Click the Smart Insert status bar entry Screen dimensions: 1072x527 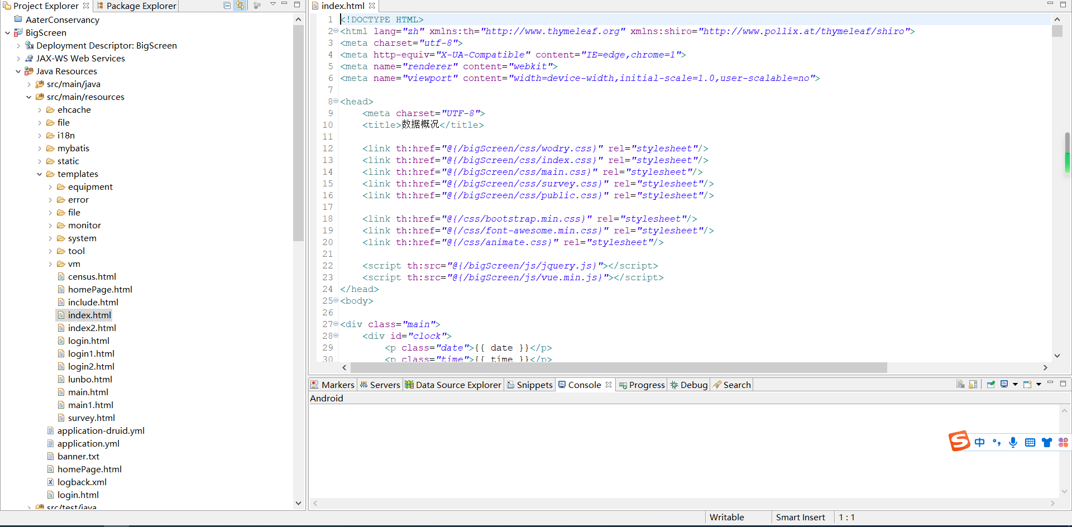800,518
